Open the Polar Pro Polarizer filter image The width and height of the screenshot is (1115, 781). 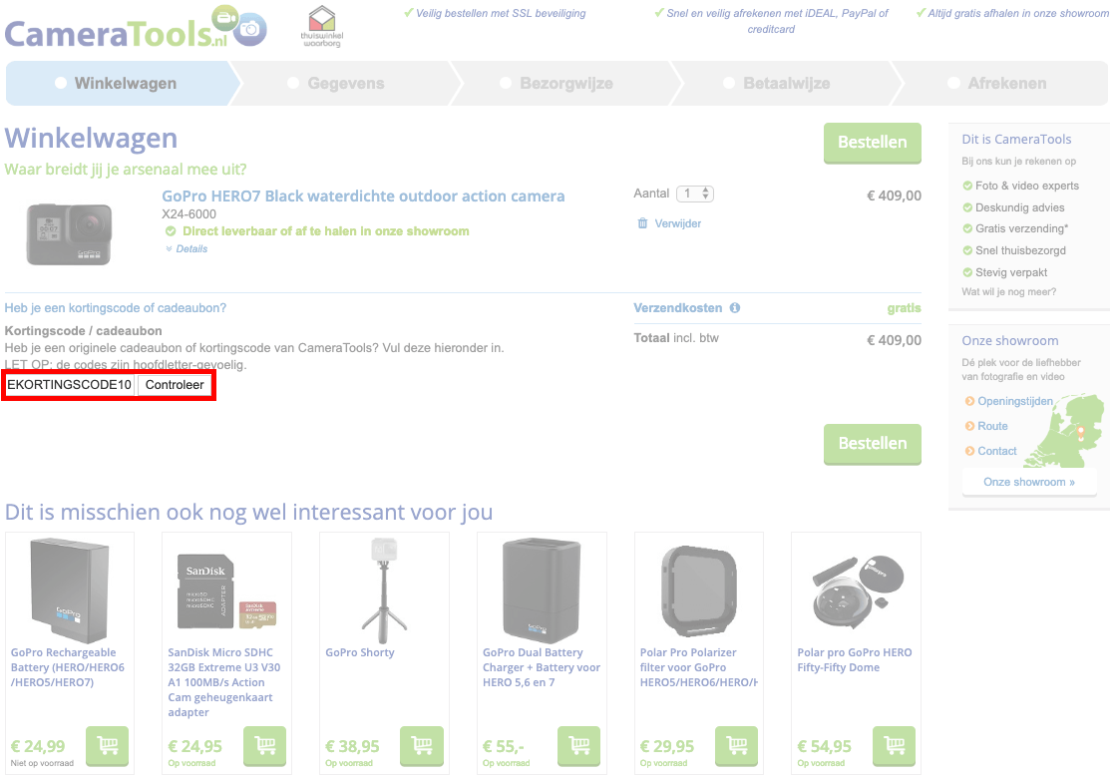[x=699, y=590]
